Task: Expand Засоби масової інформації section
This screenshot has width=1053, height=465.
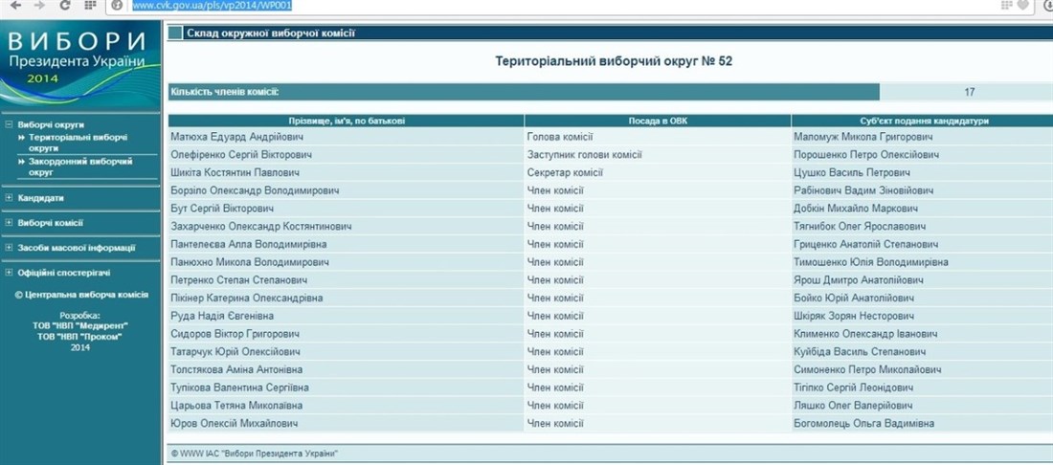Action: (9, 248)
